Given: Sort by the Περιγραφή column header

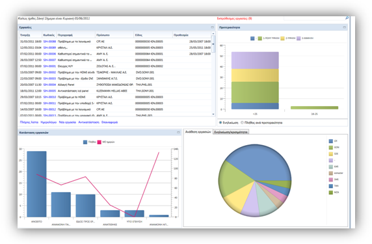Looking at the screenshot, I should tap(75, 35).
